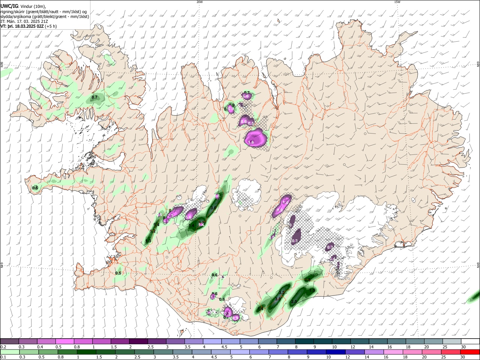This screenshot has width=480, height=360.
Task: Pick the dark purple swatch between 2 and 2.5, upper legend
Action: click(x=138, y=342)
